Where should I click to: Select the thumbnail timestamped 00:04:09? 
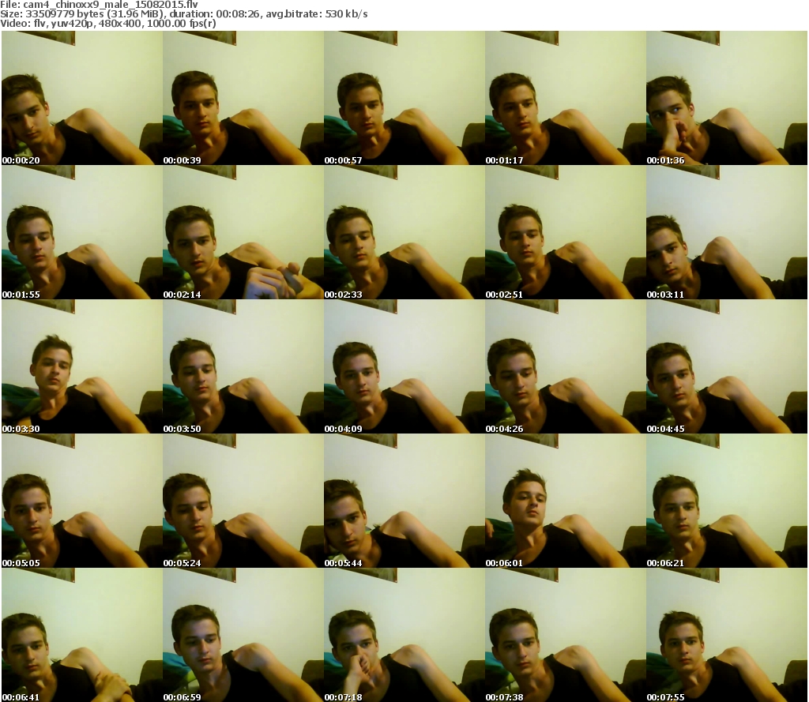click(x=404, y=366)
